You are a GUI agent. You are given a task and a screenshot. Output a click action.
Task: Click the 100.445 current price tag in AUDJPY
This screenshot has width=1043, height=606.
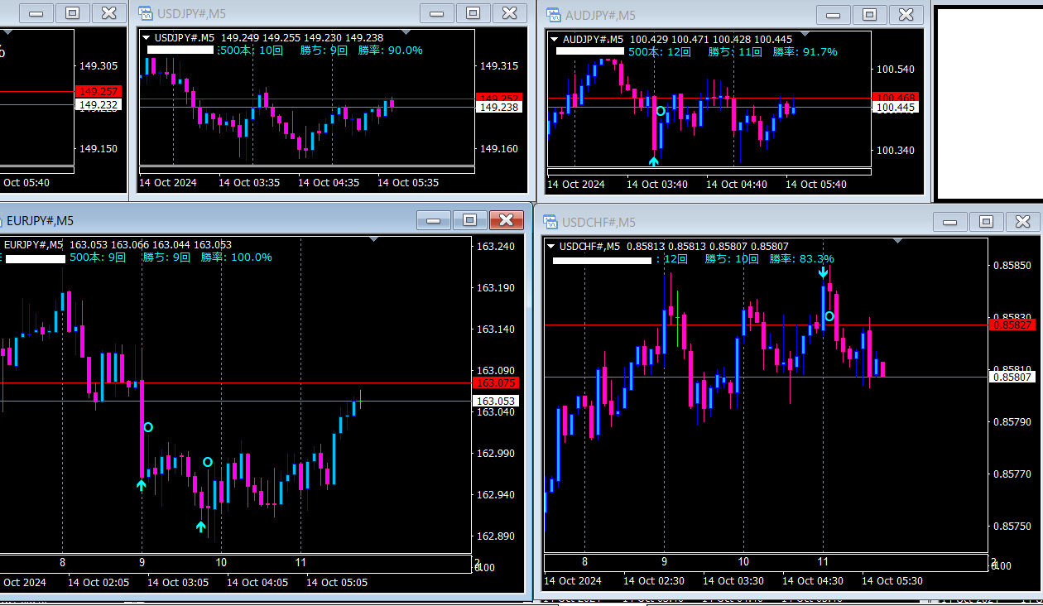[896, 108]
